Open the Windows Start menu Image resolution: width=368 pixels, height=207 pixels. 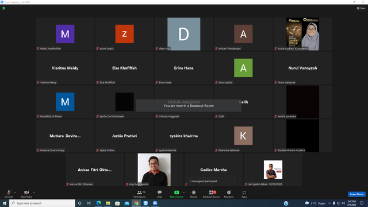[x=5, y=203]
